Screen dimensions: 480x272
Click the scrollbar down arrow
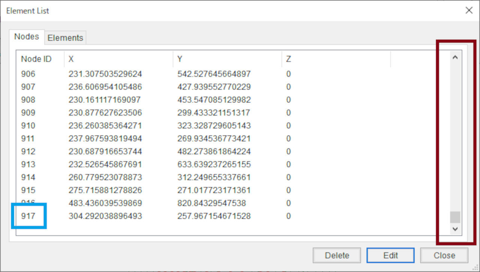pos(455,228)
